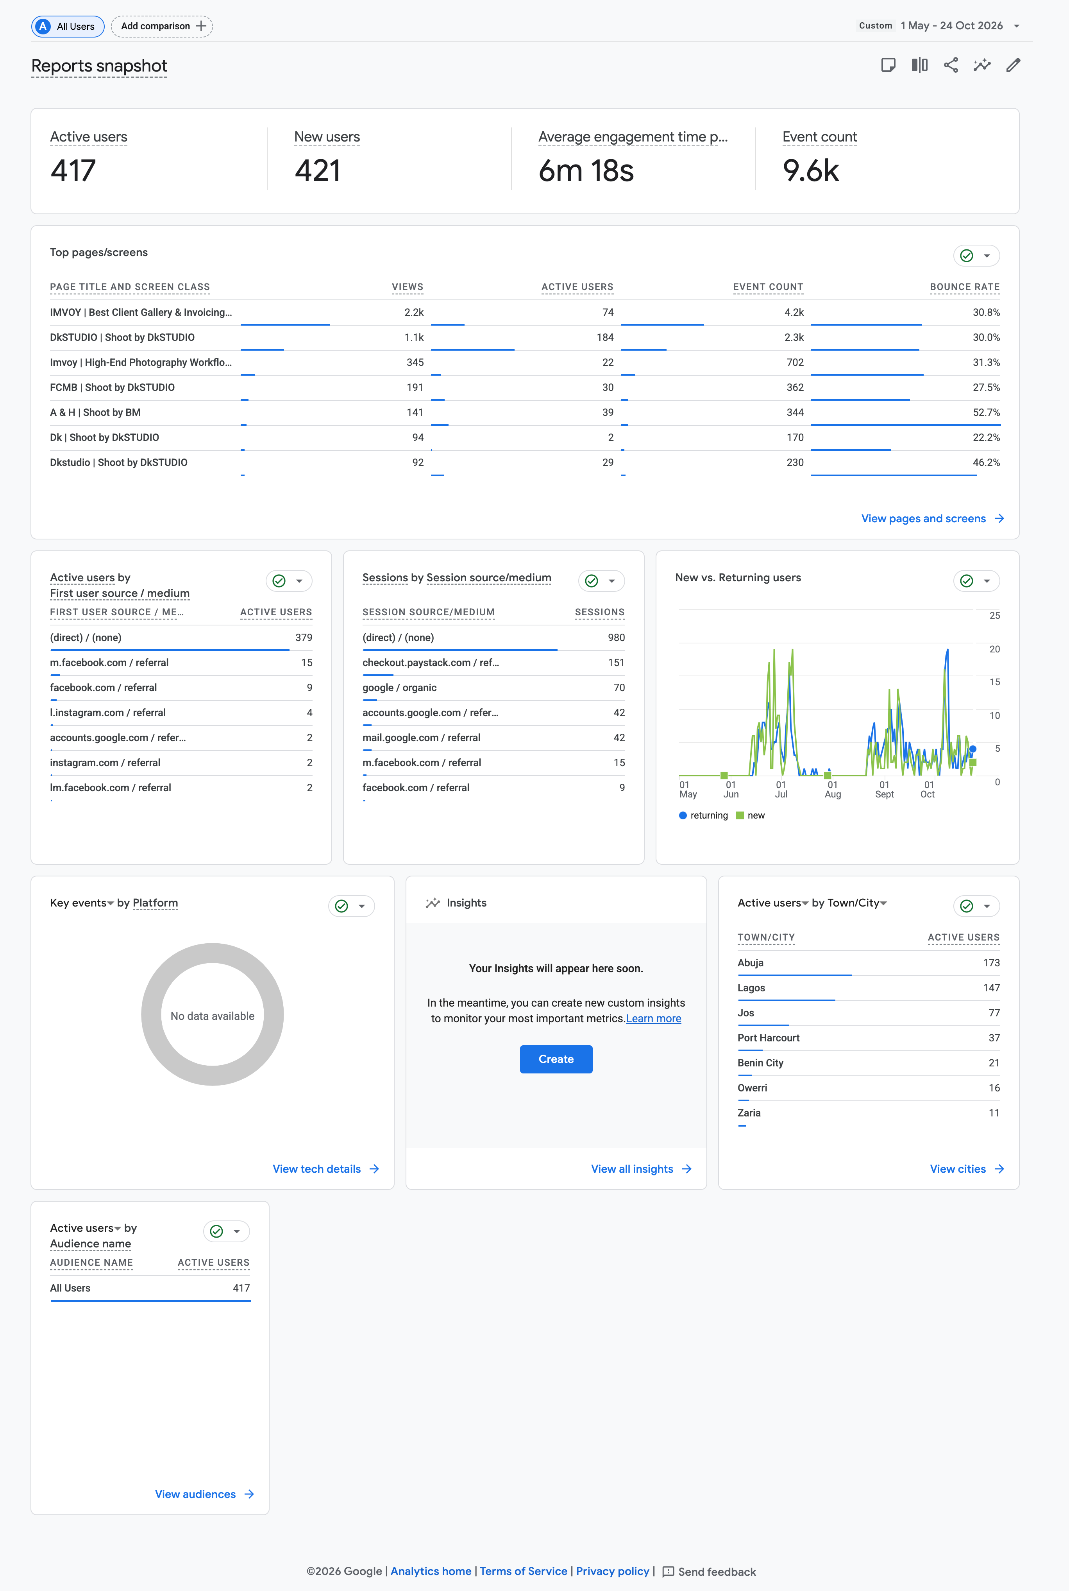1069x1591 pixels.
Task: Click green check in Key events card
Action: (x=341, y=906)
